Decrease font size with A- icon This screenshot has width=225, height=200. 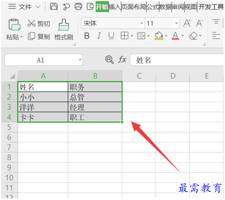point(200,23)
